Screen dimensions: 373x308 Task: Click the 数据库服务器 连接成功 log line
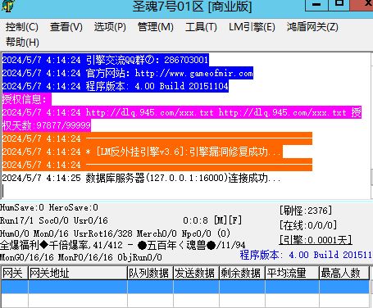pyautogui.click(x=141, y=178)
